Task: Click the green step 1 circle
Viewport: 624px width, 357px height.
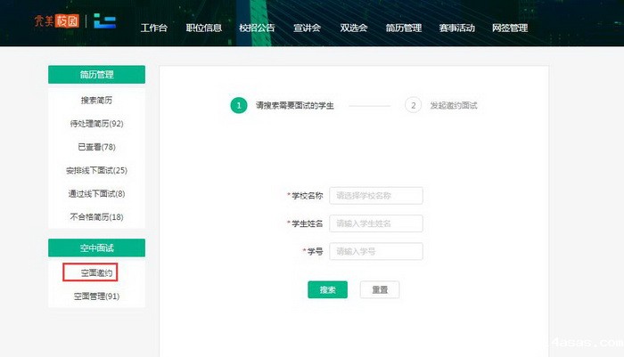Action: (x=238, y=105)
